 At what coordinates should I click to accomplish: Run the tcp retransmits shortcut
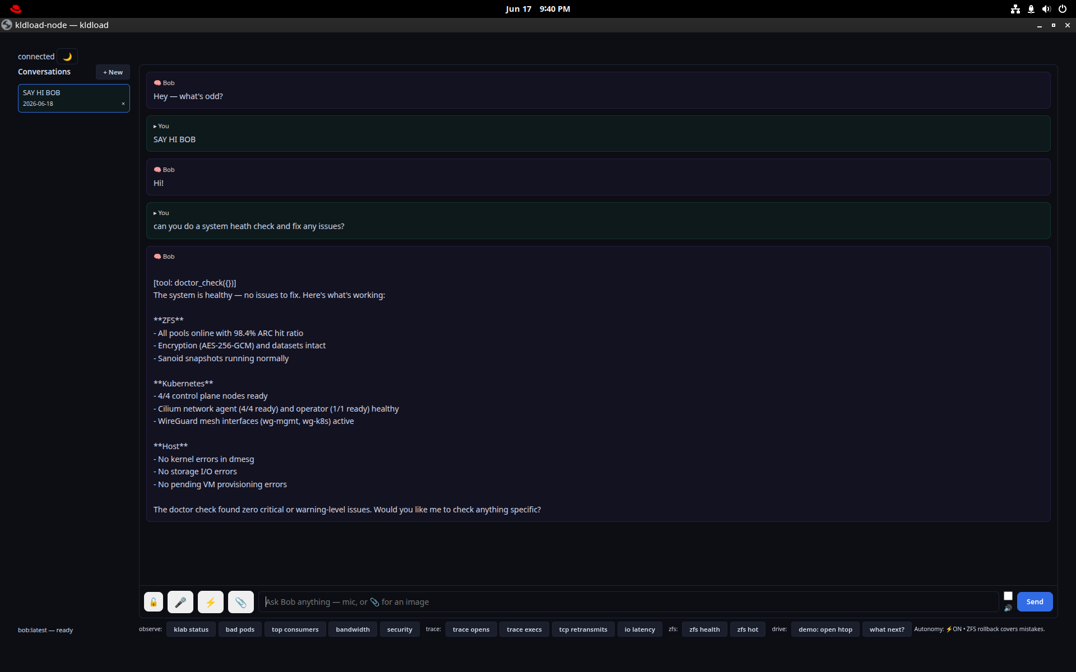pos(583,629)
